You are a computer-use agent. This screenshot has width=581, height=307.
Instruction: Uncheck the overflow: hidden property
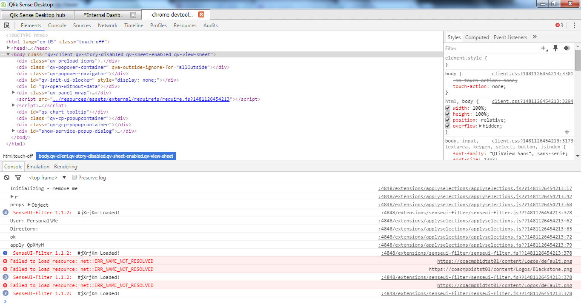pyautogui.click(x=448, y=126)
